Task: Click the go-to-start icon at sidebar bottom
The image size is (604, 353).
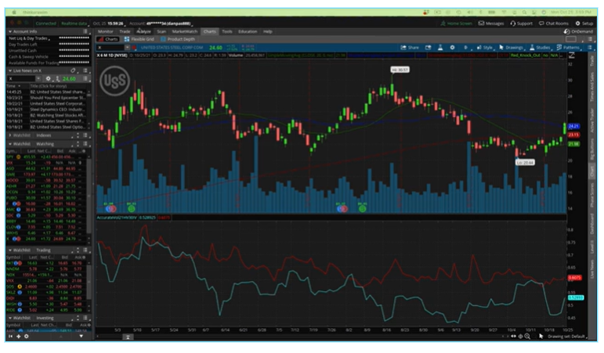Action: click(x=10, y=336)
